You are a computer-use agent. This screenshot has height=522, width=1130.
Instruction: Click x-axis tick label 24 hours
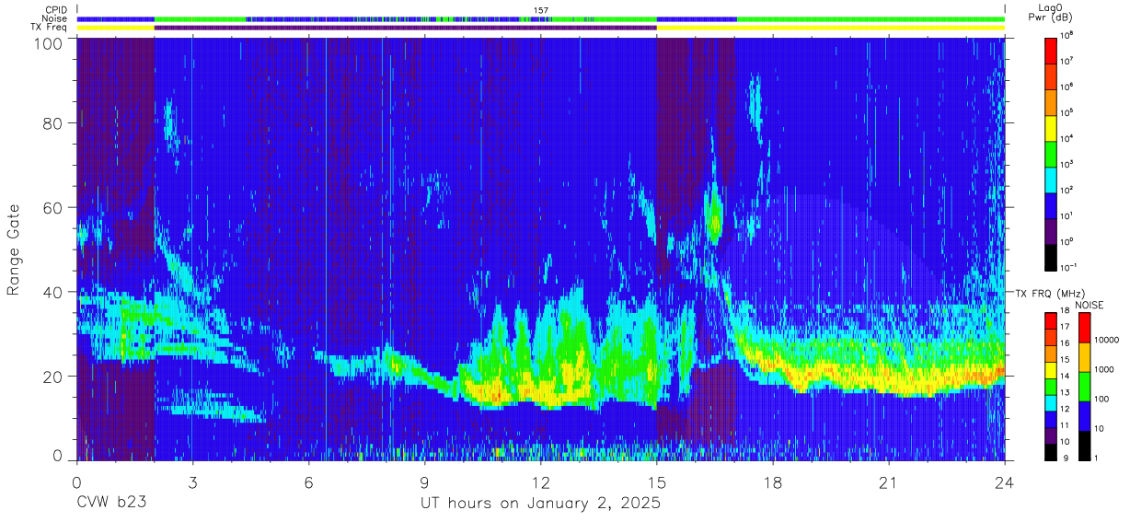(1005, 483)
